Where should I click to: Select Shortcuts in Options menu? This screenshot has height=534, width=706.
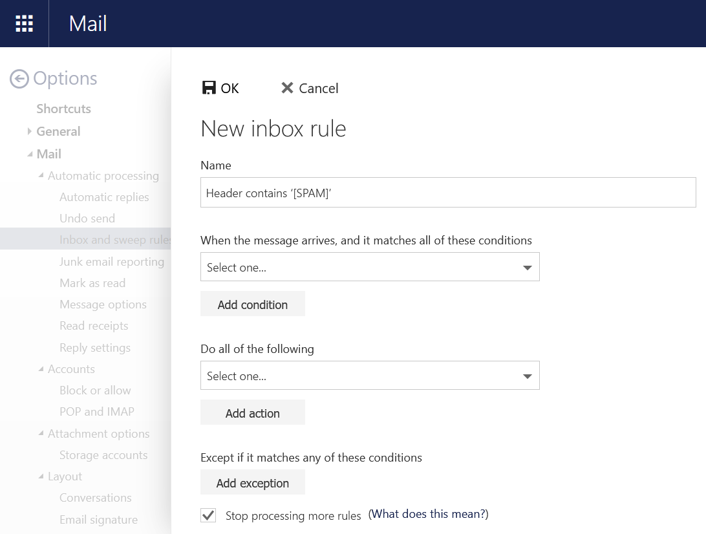[x=63, y=109]
